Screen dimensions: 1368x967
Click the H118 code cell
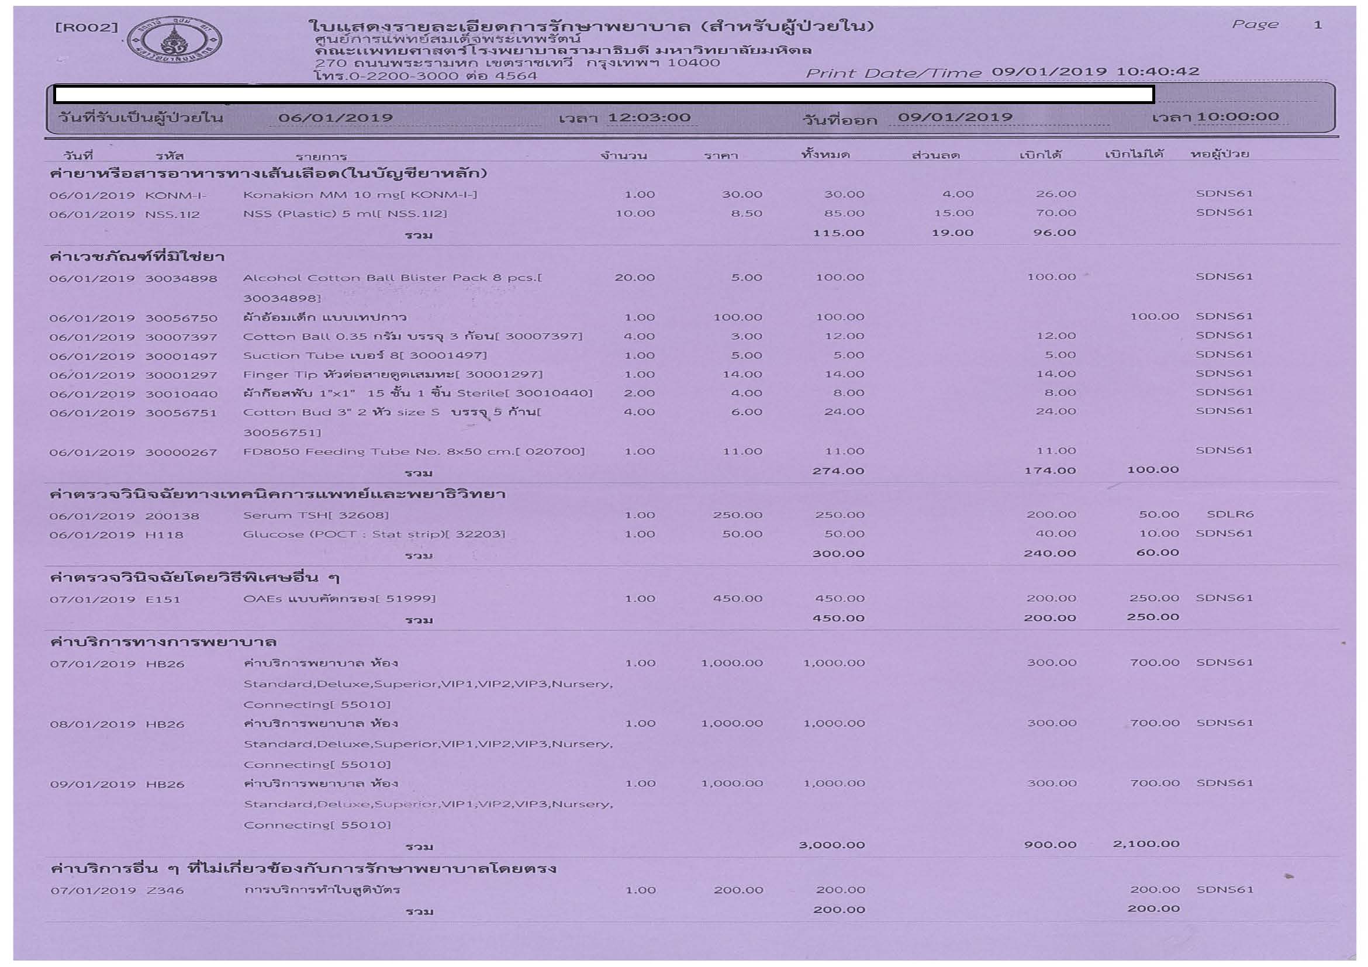[164, 535]
